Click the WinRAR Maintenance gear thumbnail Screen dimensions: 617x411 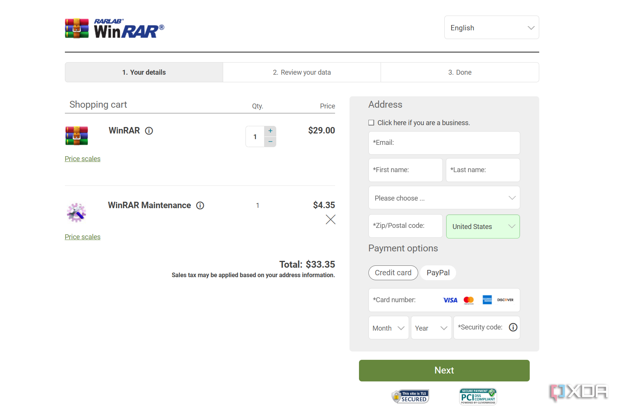(x=76, y=212)
